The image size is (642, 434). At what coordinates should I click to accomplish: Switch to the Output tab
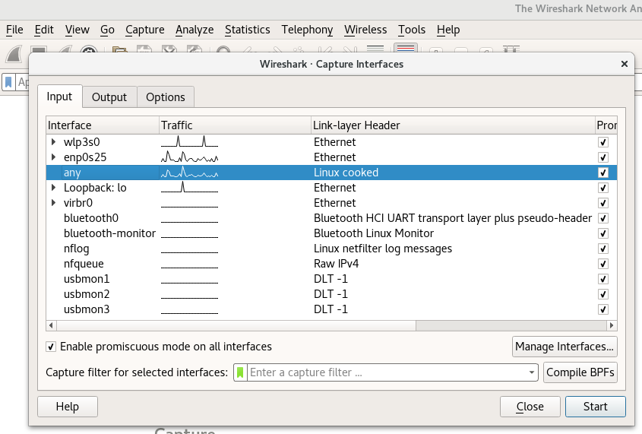click(x=109, y=97)
